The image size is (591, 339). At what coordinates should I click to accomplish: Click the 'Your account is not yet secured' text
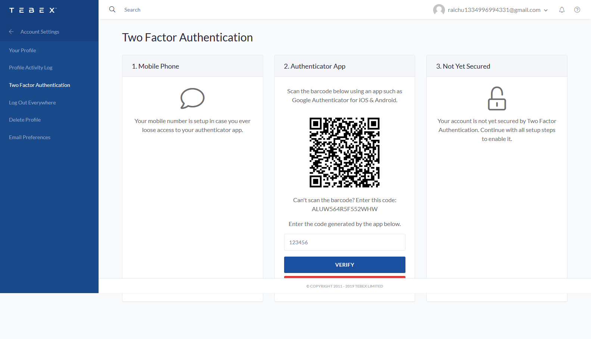coord(497,130)
